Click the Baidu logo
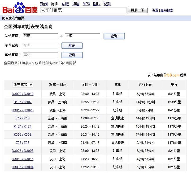Screen dimensions: 191x175 (20, 8)
